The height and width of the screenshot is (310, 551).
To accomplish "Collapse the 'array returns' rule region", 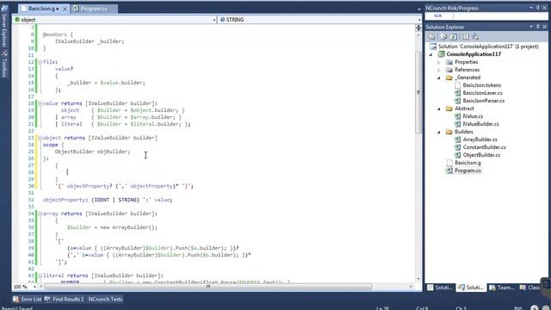I will point(40,214).
